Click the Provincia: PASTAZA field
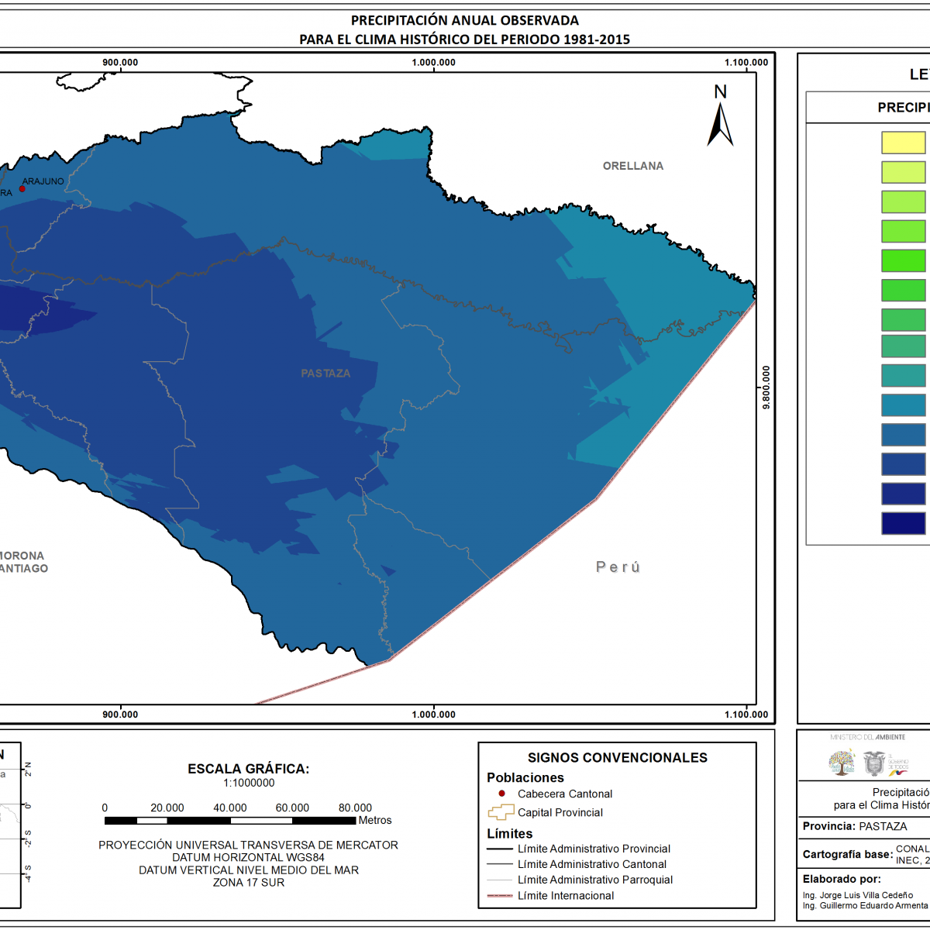Image resolution: width=930 pixels, height=930 pixels. pos(855,826)
